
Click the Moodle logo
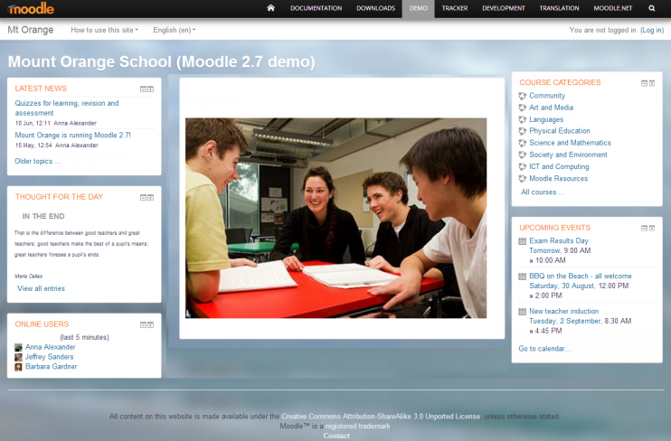coord(31,8)
